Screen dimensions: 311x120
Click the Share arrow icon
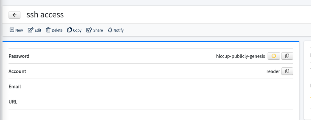[89, 30]
